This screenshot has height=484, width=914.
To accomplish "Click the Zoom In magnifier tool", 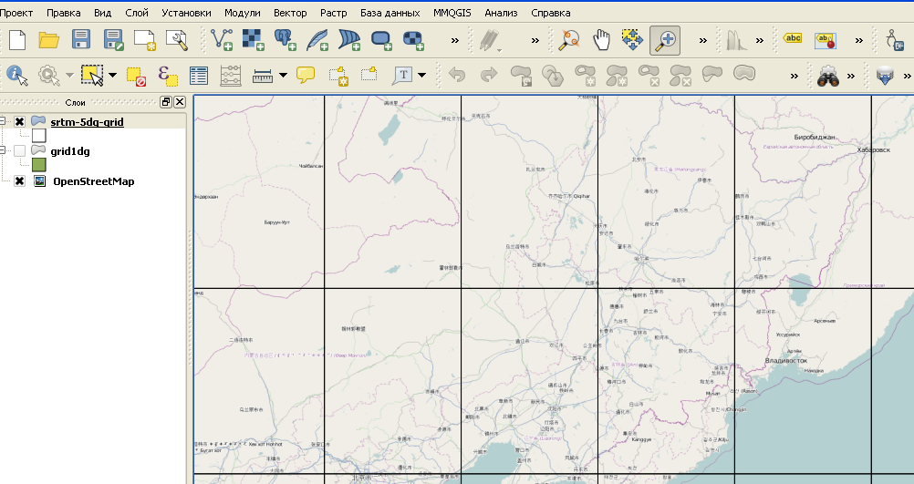I will pyautogui.click(x=666, y=39).
